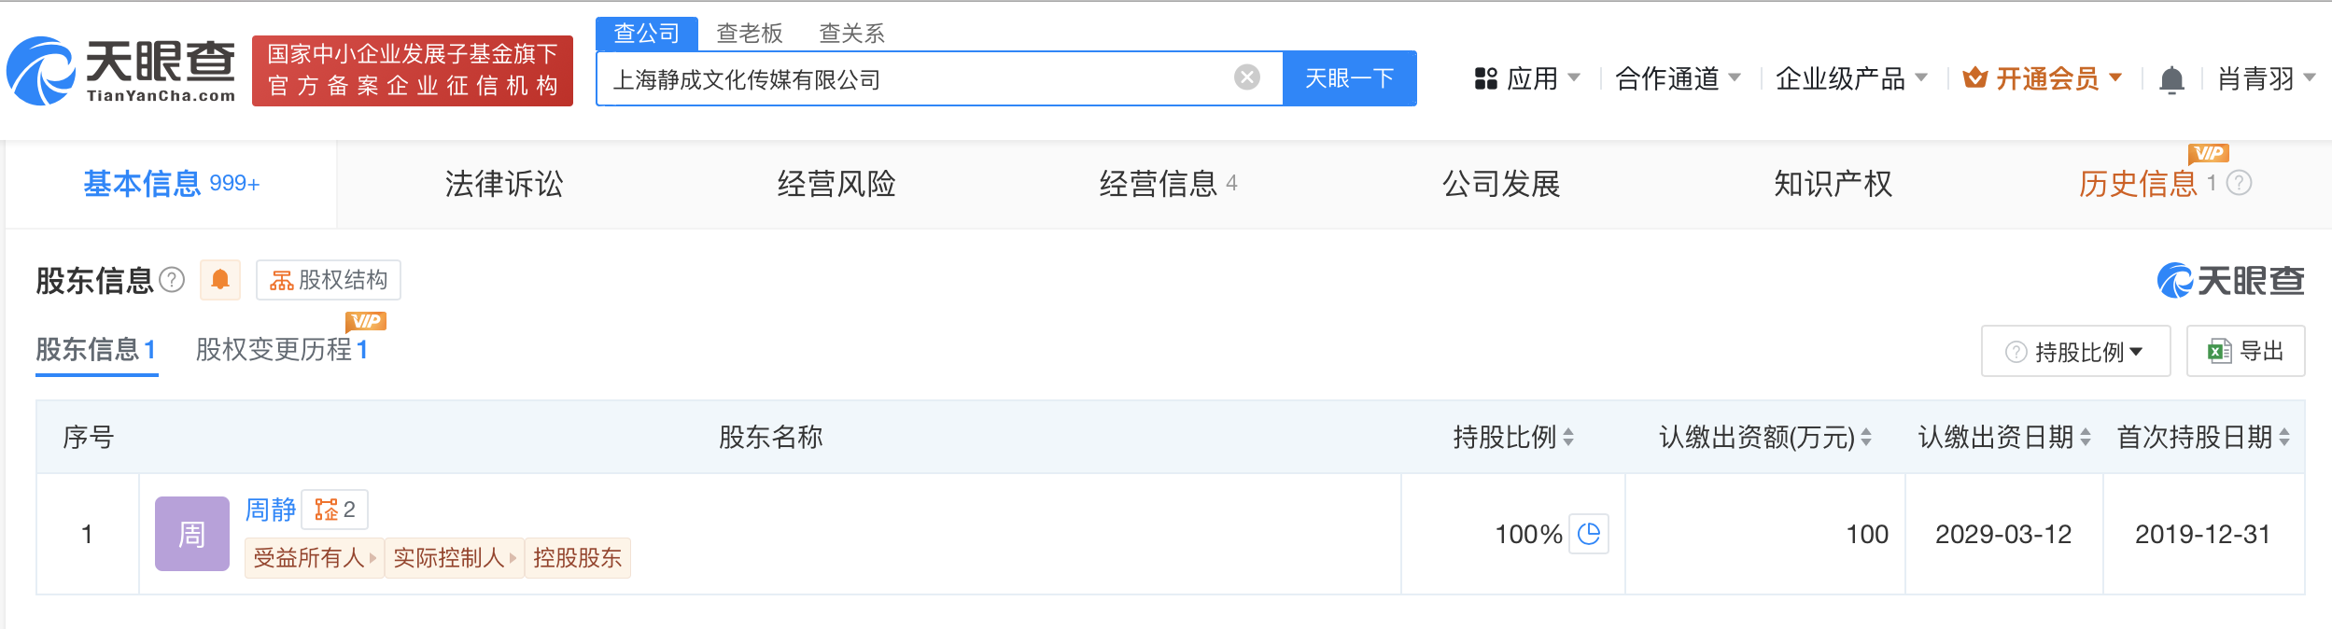
Task: Export shareholder data with 导出 button
Action: (2245, 352)
